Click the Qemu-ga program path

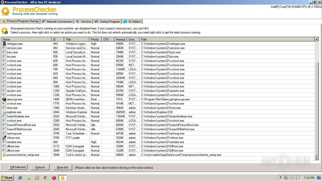click(x=165, y=99)
